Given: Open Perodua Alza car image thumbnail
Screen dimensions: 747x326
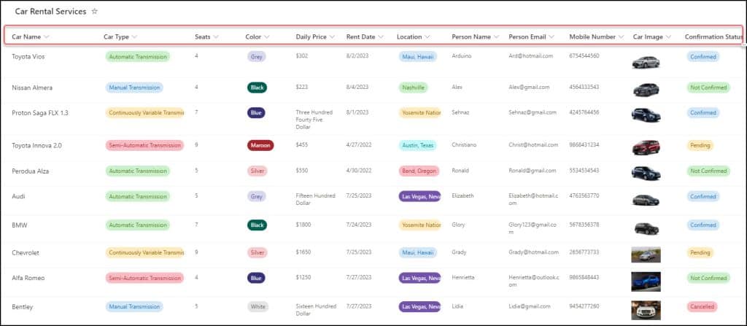Looking at the screenshot, I should pos(646,173).
